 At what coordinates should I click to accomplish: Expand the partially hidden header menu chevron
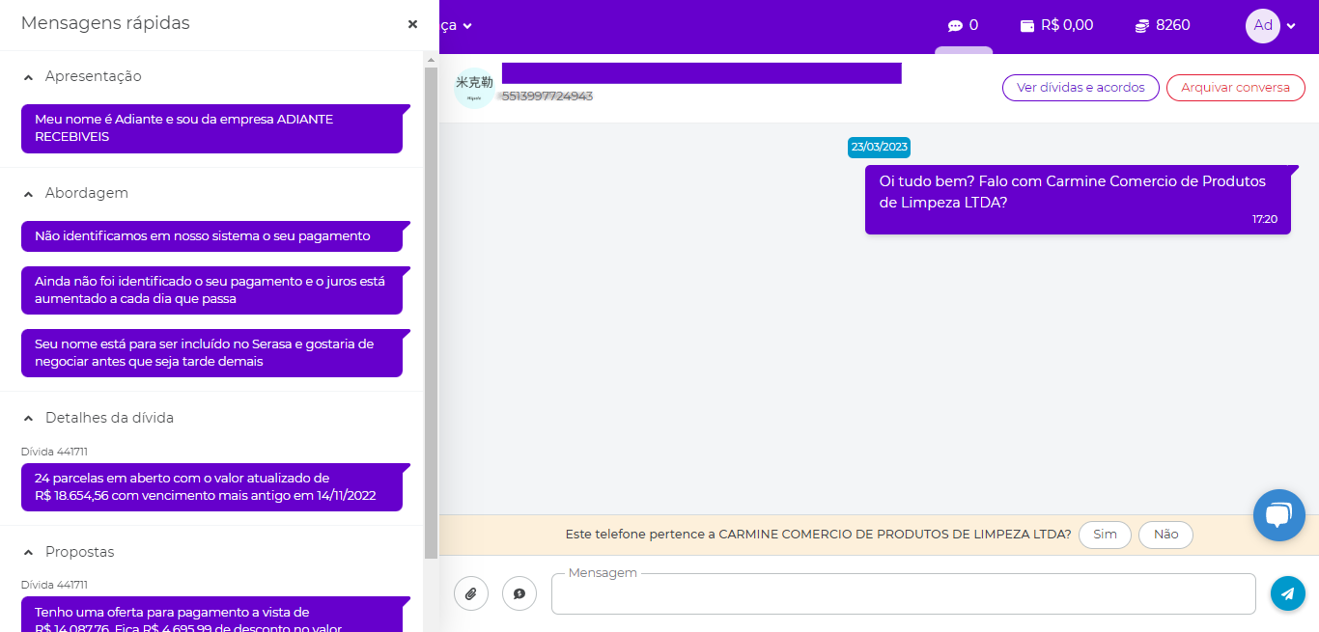(467, 26)
